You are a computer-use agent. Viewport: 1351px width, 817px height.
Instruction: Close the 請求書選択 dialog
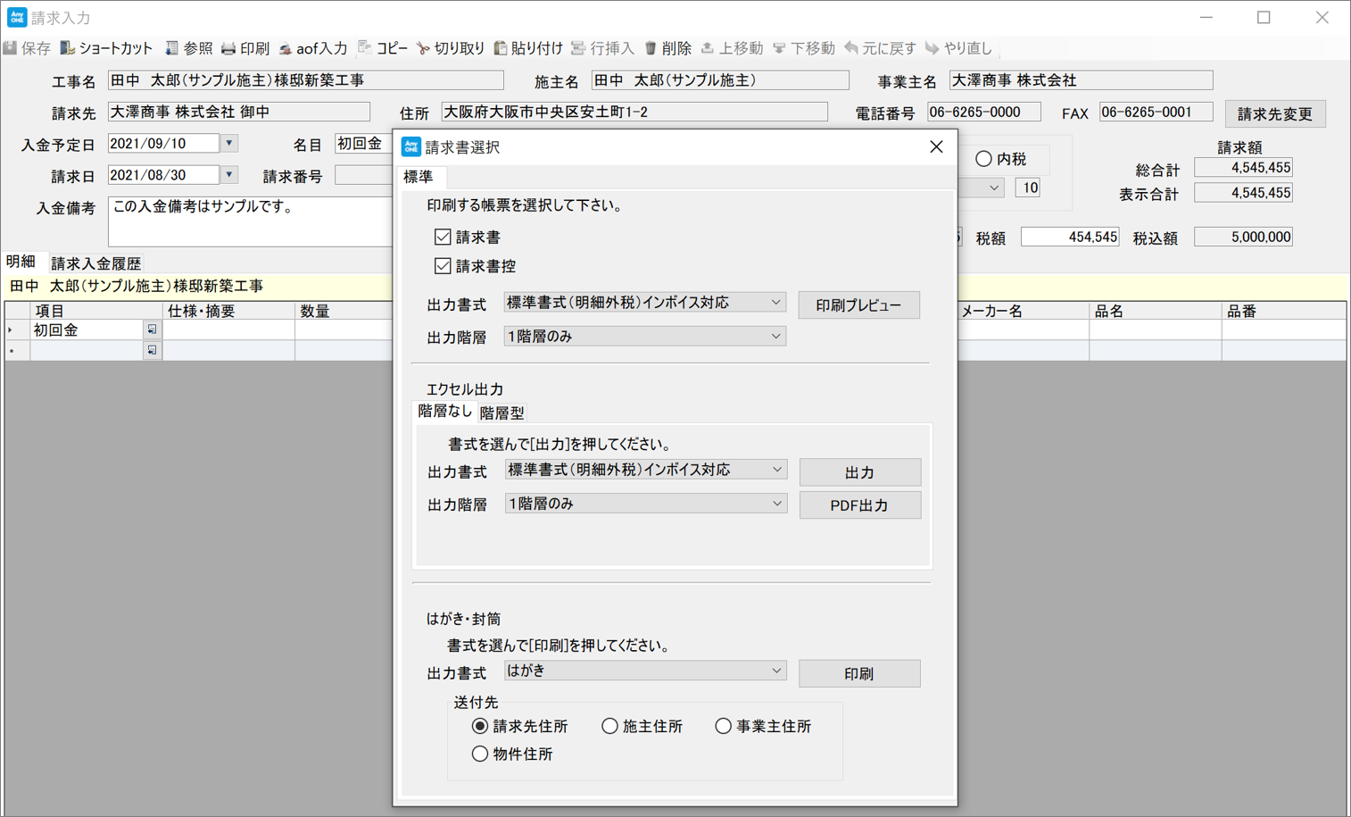[x=936, y=147]
